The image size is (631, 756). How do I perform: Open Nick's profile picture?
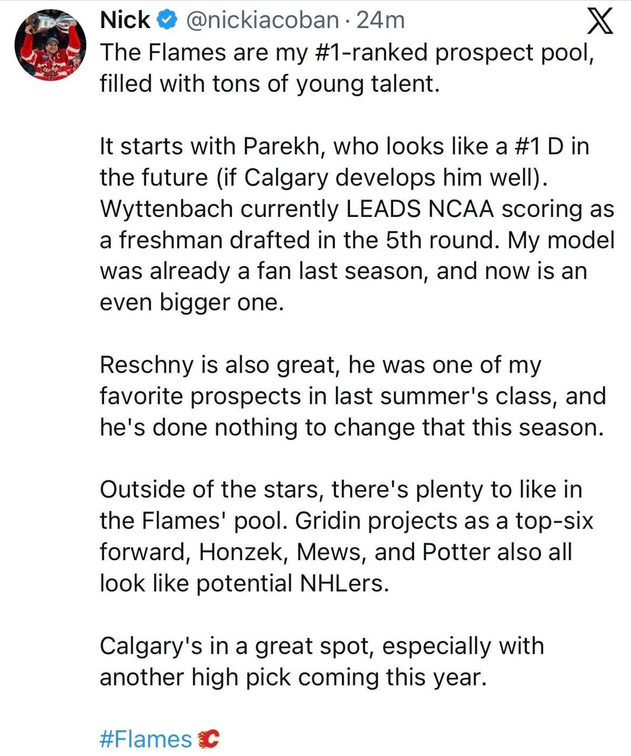(50, 45)
